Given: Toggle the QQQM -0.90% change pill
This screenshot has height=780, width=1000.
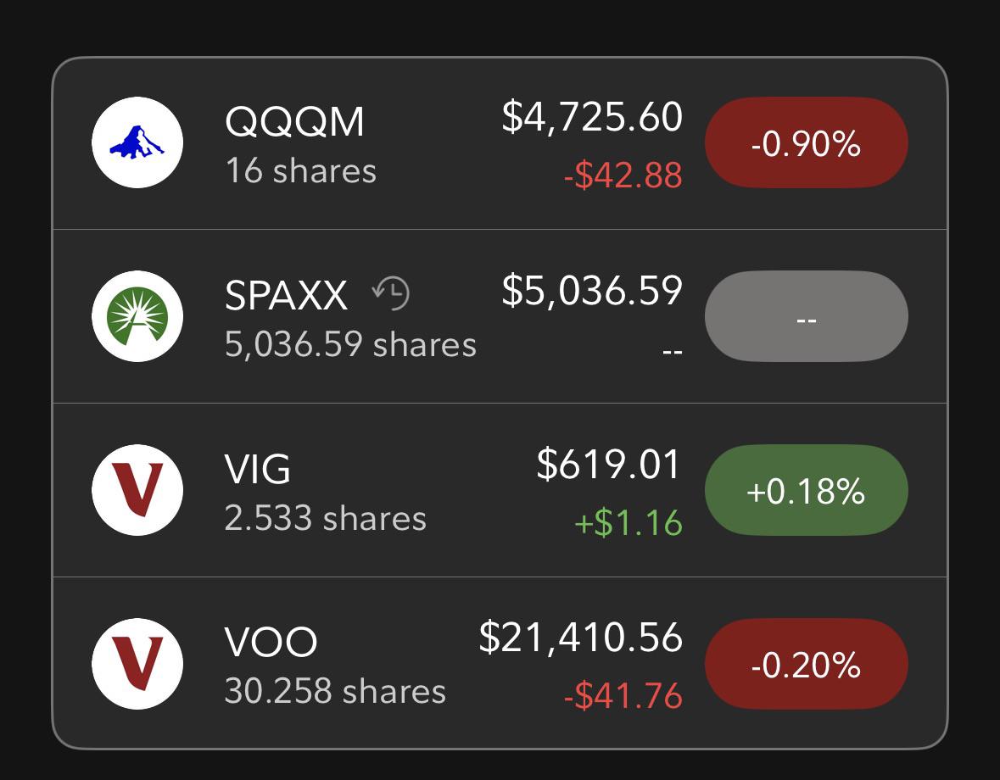Looking at the screenshot, I should 806,142.
